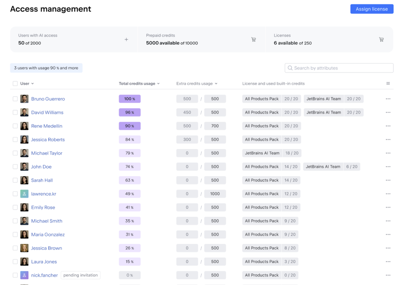Click the cart icon for Prepaid credits

point(253,39)
